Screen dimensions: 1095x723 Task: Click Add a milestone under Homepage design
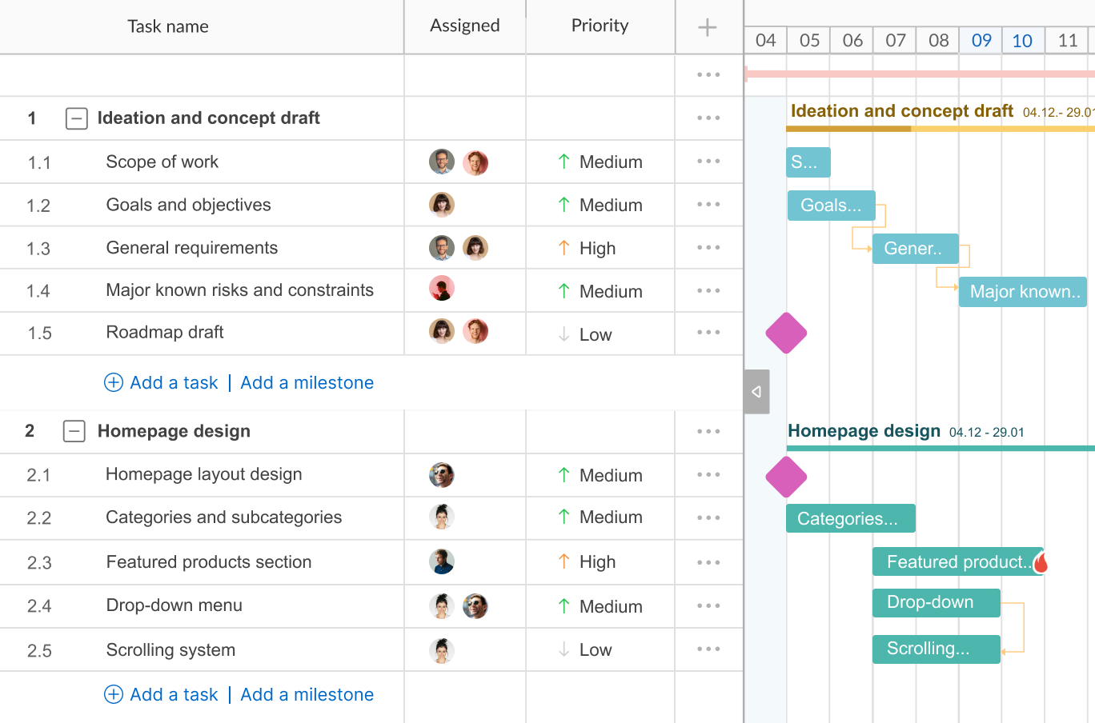point(307,695)
